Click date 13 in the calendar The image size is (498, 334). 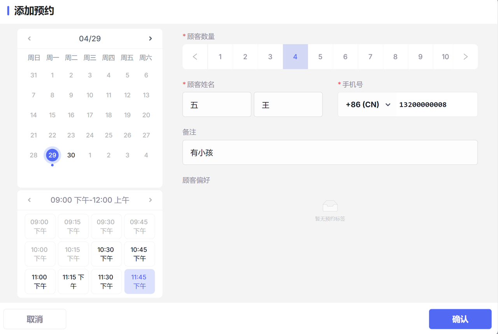click(146, 95)
